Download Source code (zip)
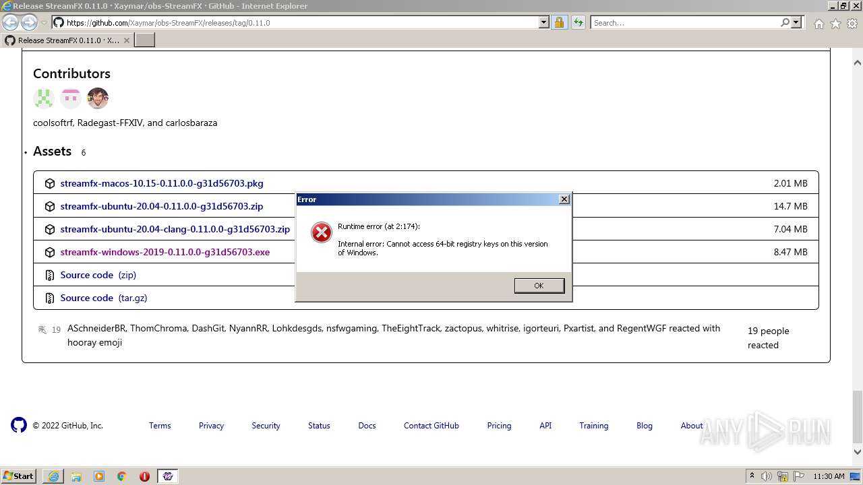Image resolution: width=863 pixels, height=485 pixels. [x=98, y=275]
